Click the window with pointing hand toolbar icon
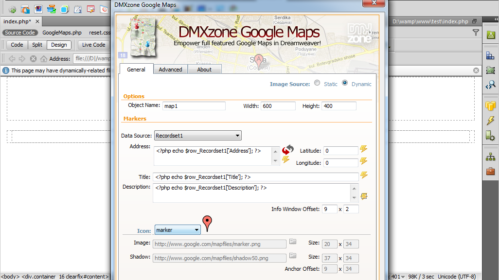Image resolution: width=499 pixels, height=280 pixels. [25, 10]
